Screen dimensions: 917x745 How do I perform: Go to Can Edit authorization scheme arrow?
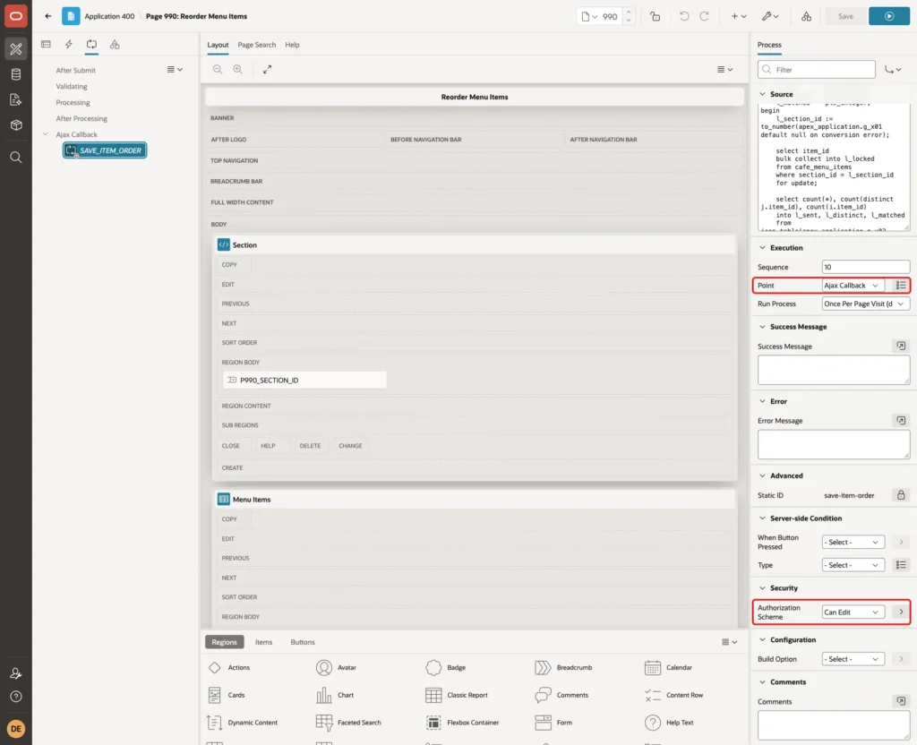901,612
